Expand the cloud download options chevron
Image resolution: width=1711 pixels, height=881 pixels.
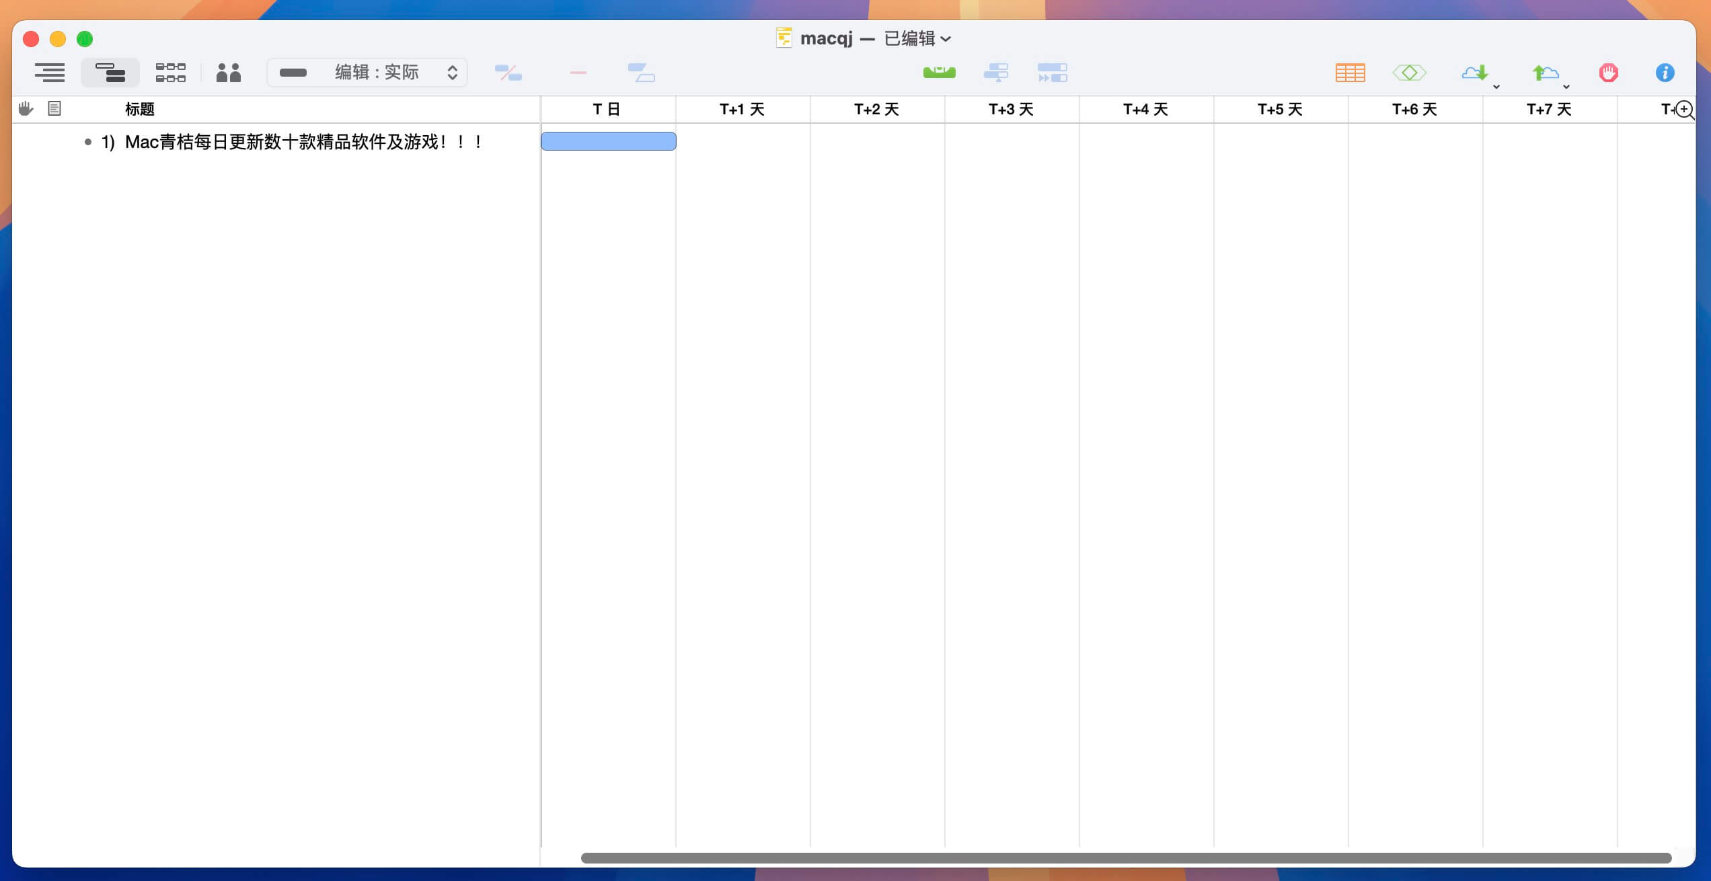(1496, 87)
